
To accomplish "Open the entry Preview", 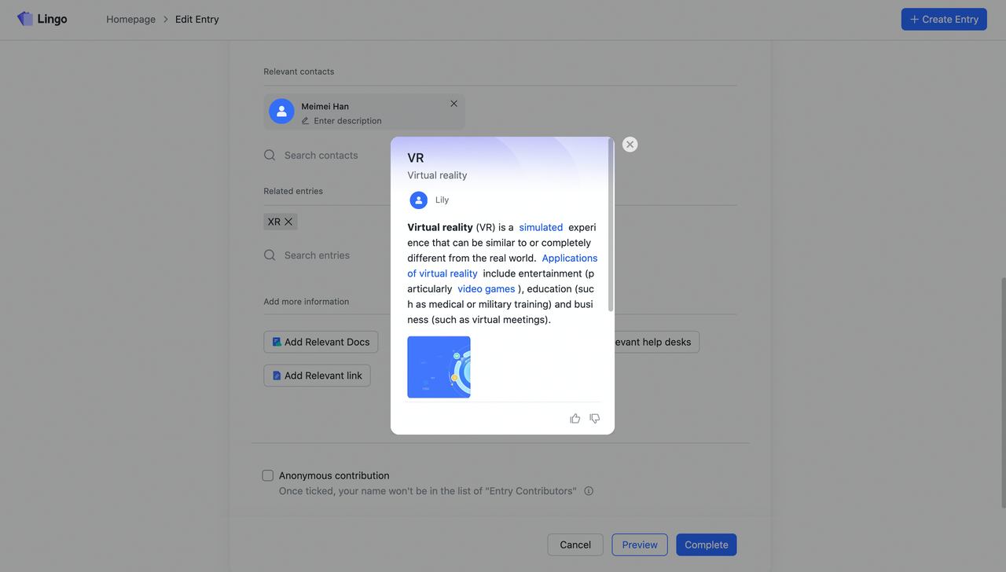I will (x=640, y=544).
